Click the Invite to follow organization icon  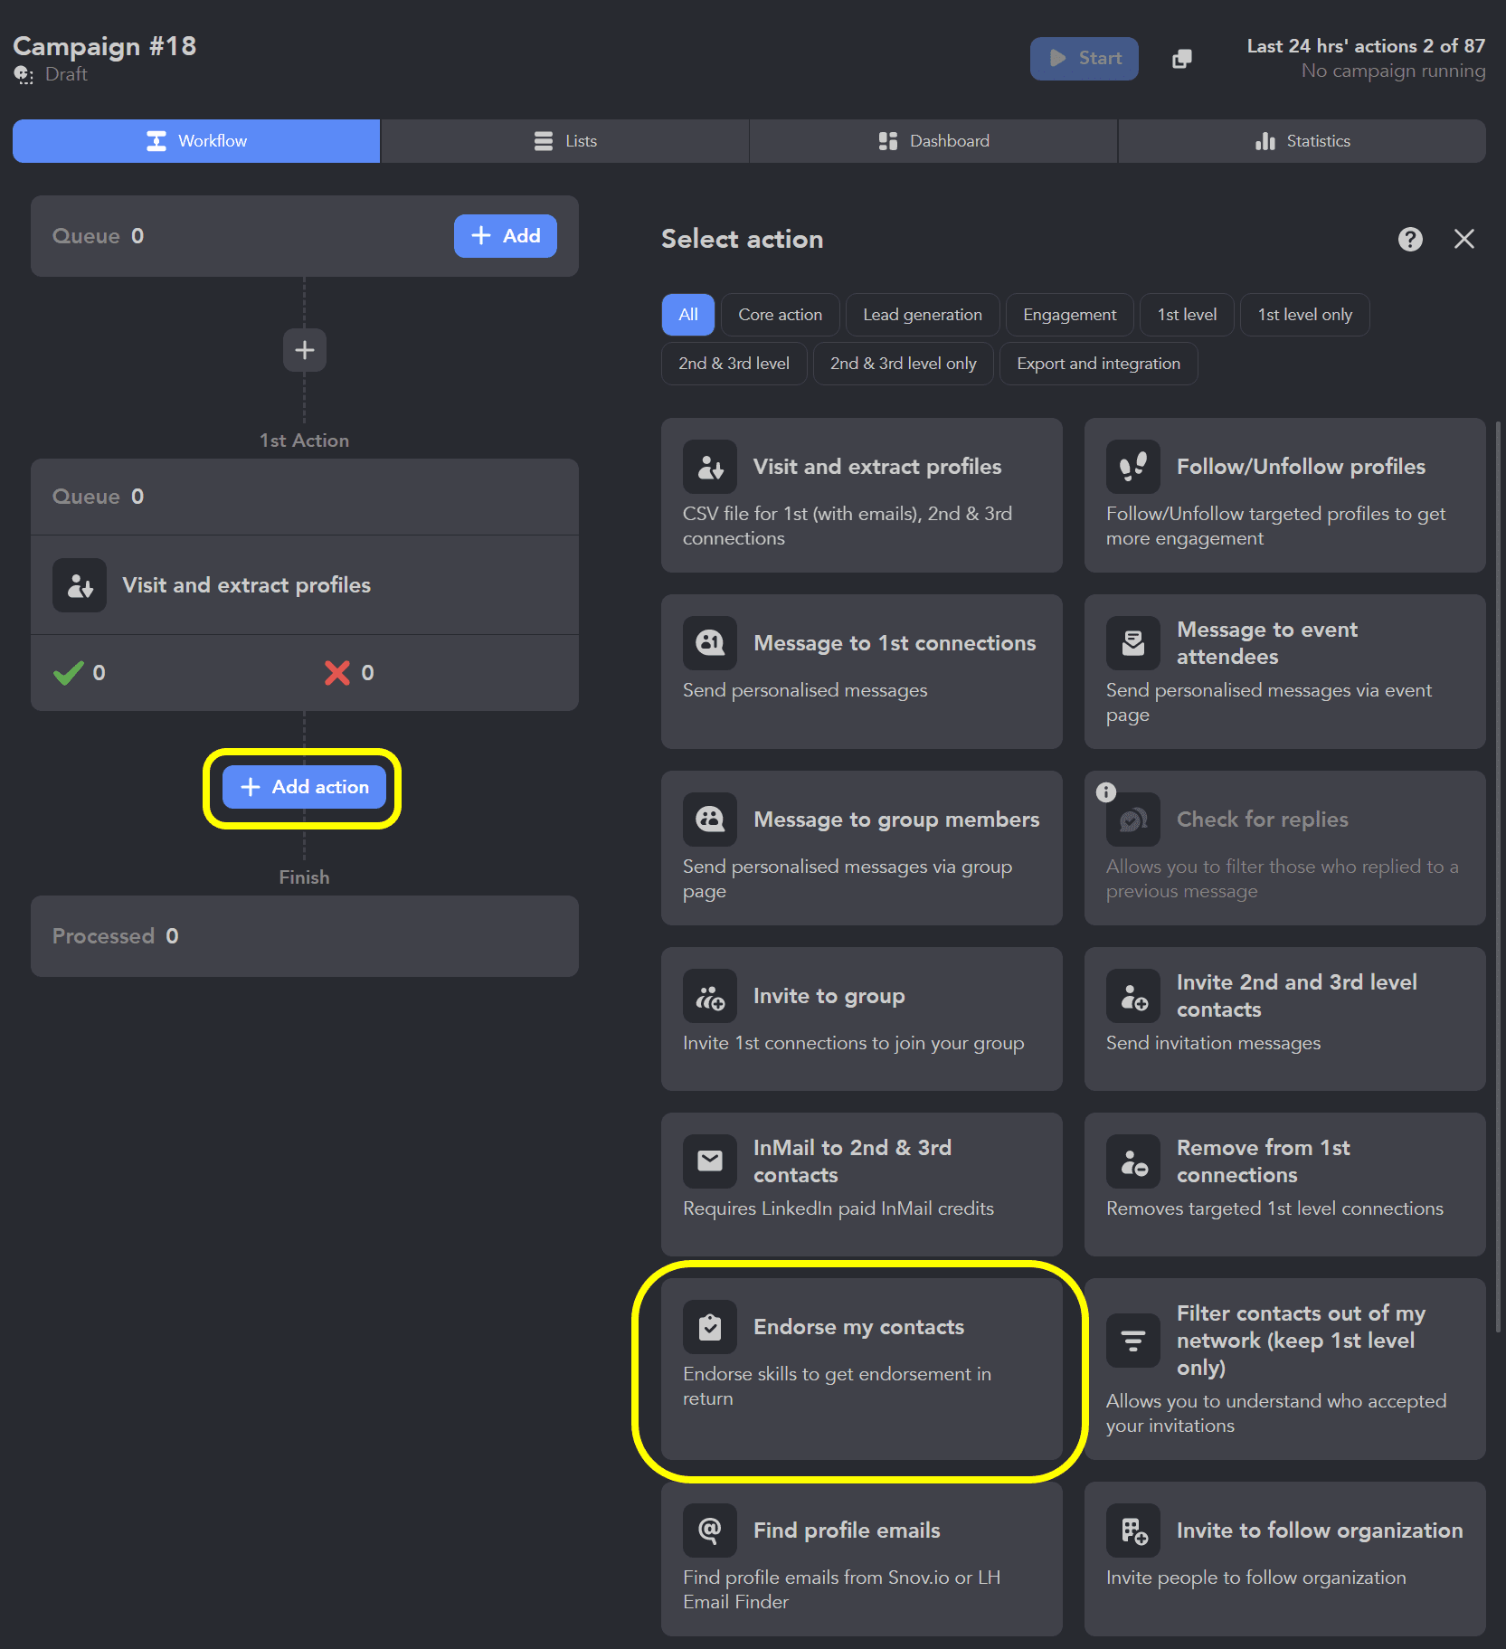pyautogui.click(x=1132, y=1530)
